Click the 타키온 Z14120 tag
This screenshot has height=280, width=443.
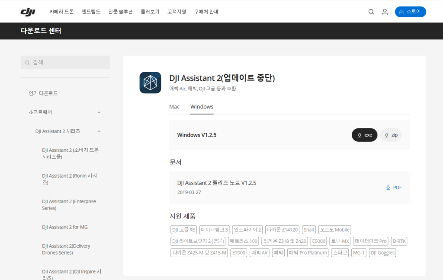[282, 230]
